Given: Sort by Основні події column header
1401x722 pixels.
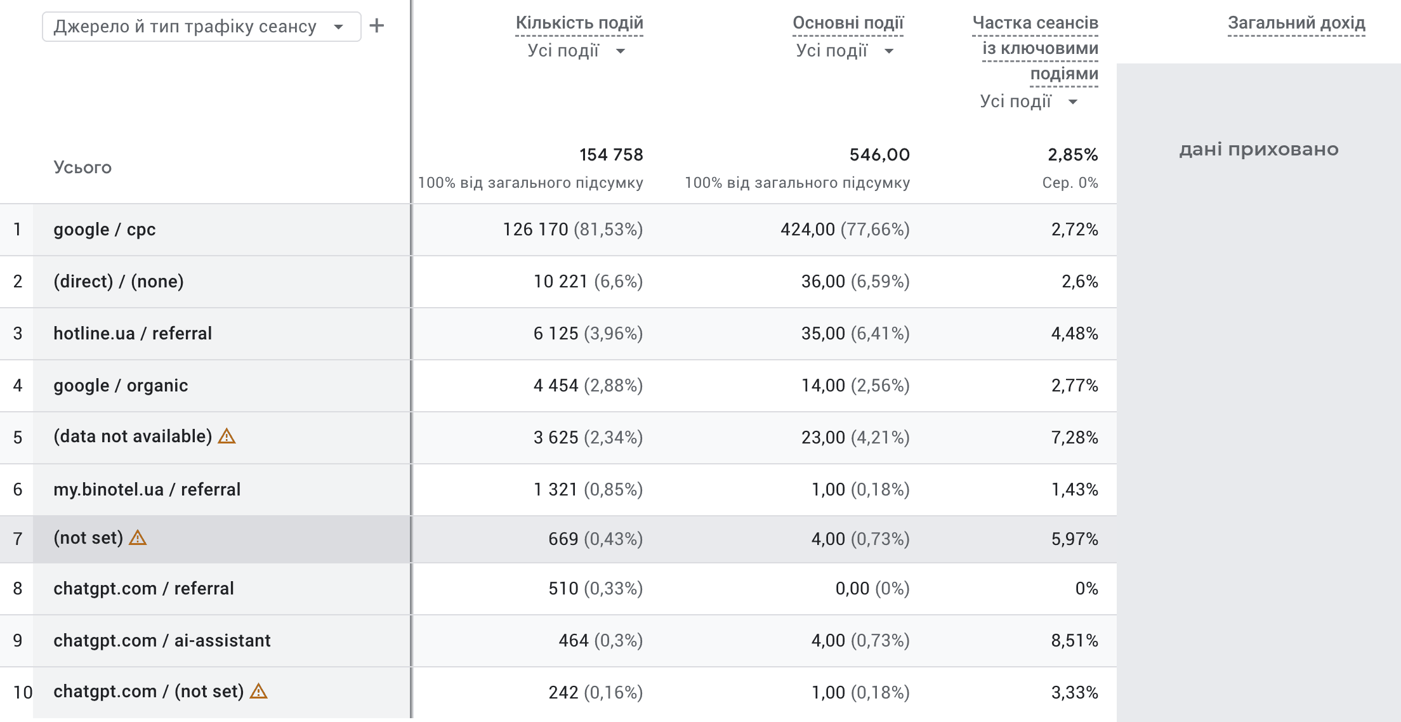Looking at the screenshot, I should point(848,23).
